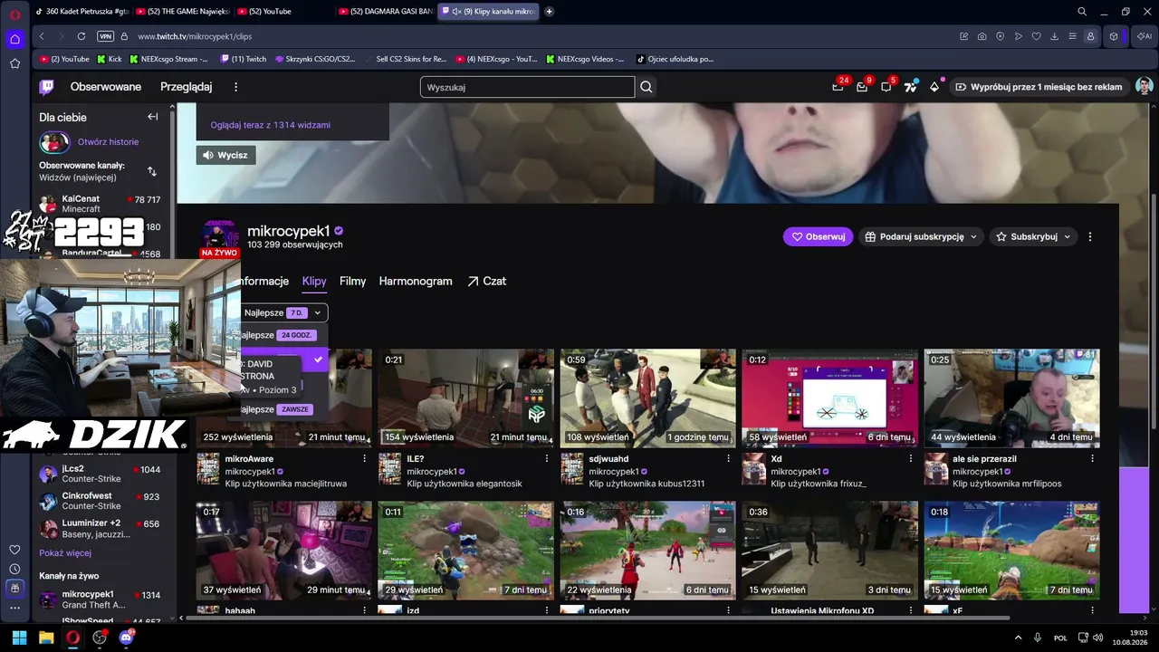
Task: Open File Explorer from taskbar
Action: (x=46, y=638)
